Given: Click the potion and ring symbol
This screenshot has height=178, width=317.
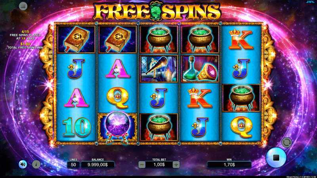Looking at the screenshot, I should 200,69.
